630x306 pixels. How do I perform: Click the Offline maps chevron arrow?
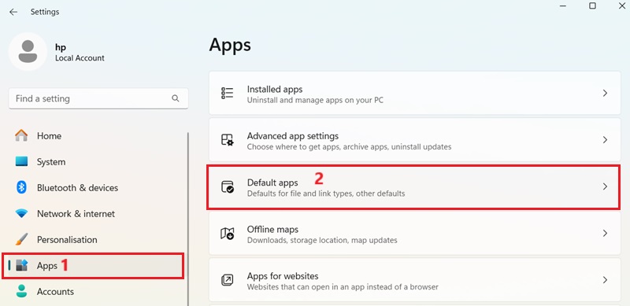tap(605, 234)
